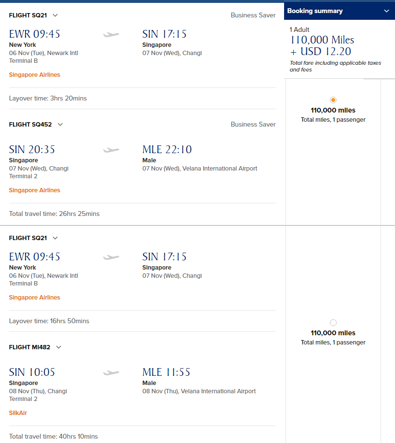Expand details for first FLIGHT SQ21
The height and width of the screenshot is (443, 395).
[x=55, y=15]
